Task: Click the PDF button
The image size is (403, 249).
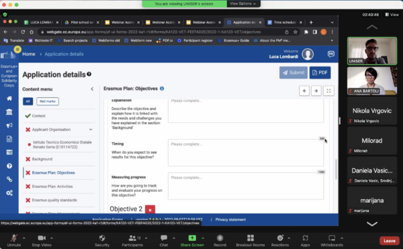Action: click(320, 72)
